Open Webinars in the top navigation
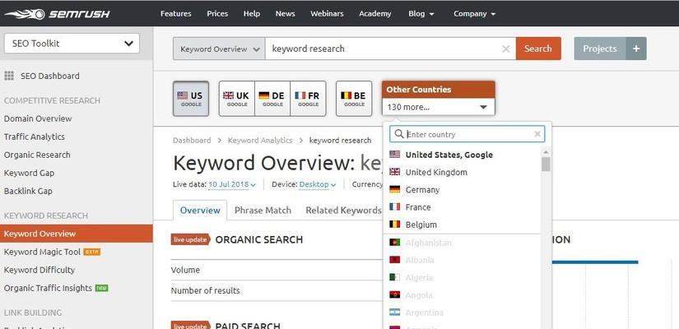This screenshot has width=679, height=329. point(327,14)
